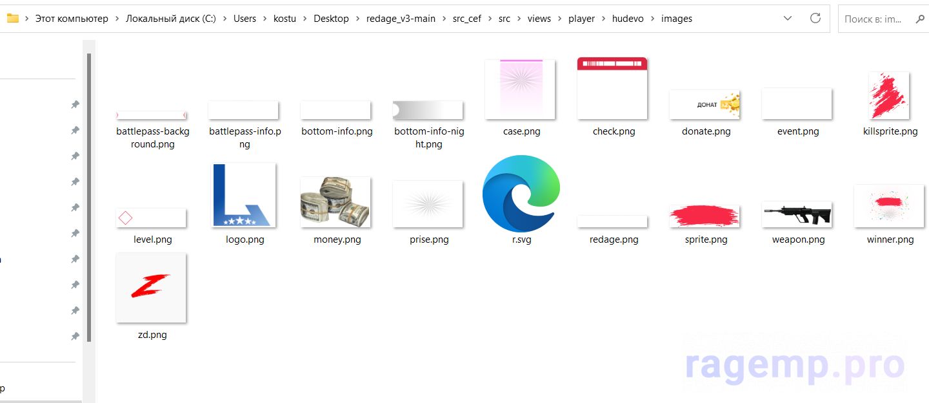Click the navigation pane scrollbar
The image size is (929, 403).
tap(89, 193)
